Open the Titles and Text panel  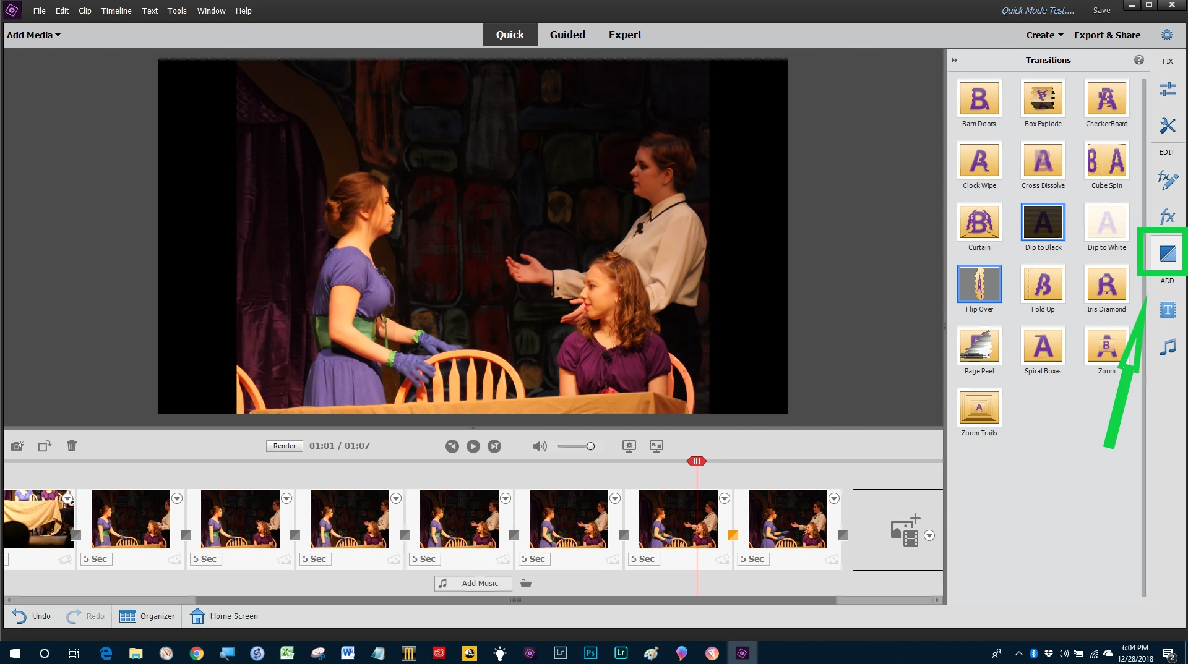click(1168, 310)
